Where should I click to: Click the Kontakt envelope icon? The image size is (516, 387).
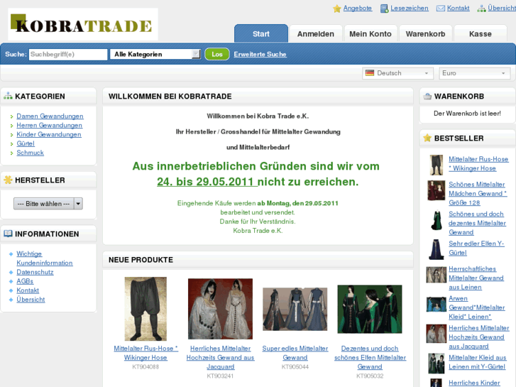click(441, 9)
